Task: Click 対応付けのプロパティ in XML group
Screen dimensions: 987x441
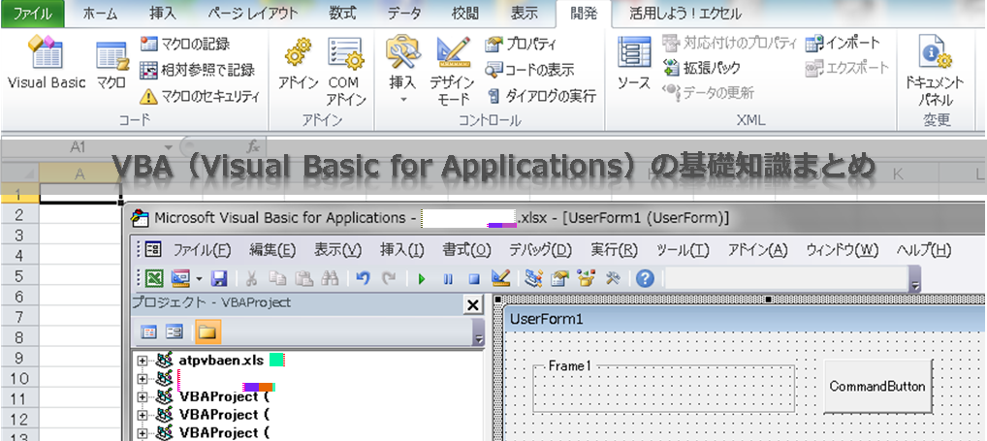Action: [730, 43]
